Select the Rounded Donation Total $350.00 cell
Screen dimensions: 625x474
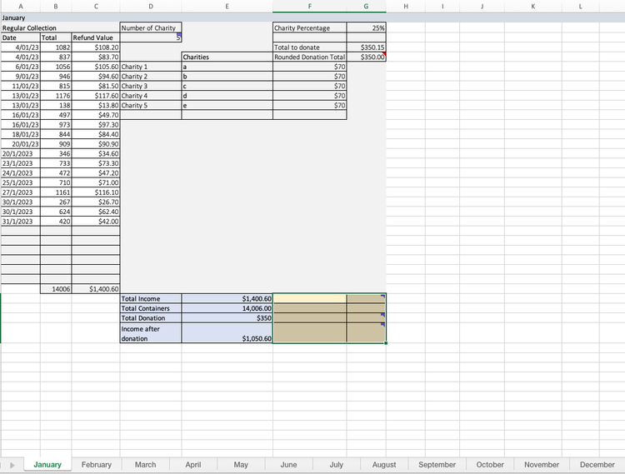367,57
